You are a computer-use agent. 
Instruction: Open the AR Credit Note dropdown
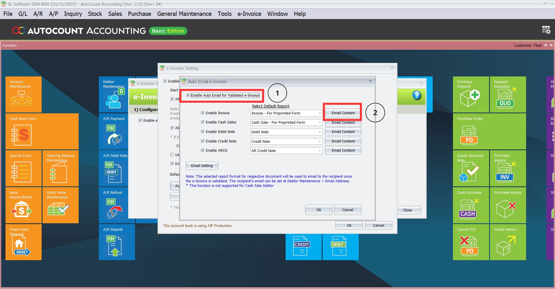pyautogui.click(x=319, y=151)
